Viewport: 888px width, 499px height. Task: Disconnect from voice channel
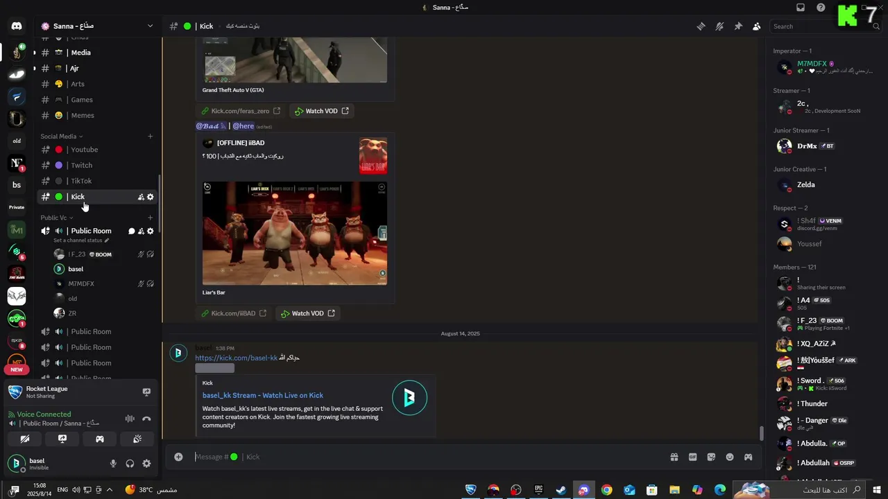pos(146,419)
